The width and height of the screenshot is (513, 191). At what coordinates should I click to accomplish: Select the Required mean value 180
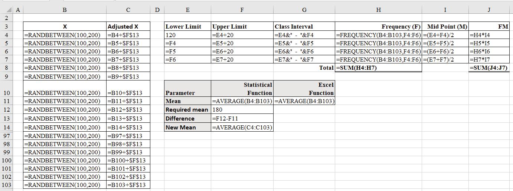pos(242,110)
